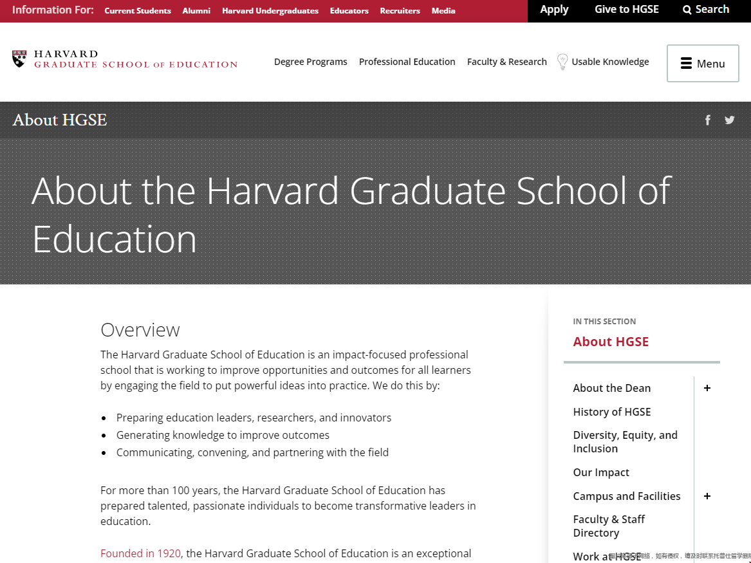This screenshot has height=563, width=751.
Task: Click the Harvard shield logo
Action: click(x=19, y=59)
